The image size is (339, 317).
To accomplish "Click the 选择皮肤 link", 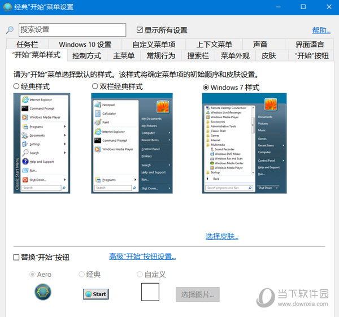I will tap(222, 236).
